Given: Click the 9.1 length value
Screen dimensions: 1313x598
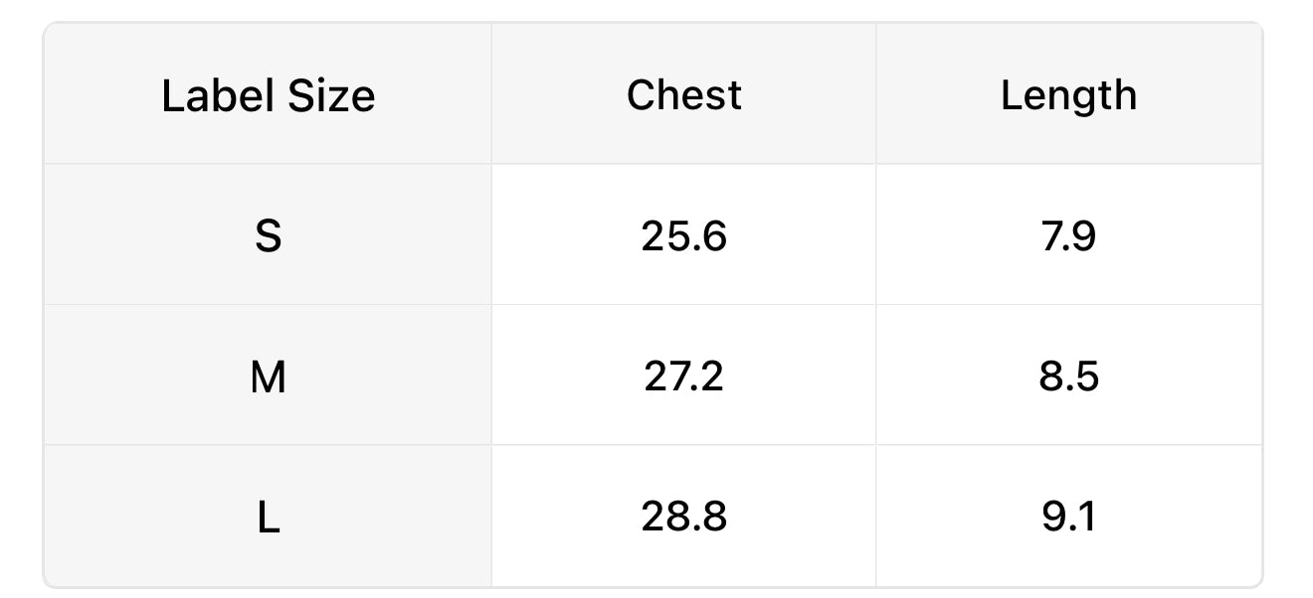Looking at the screenshot, I should click(1068, 518).
